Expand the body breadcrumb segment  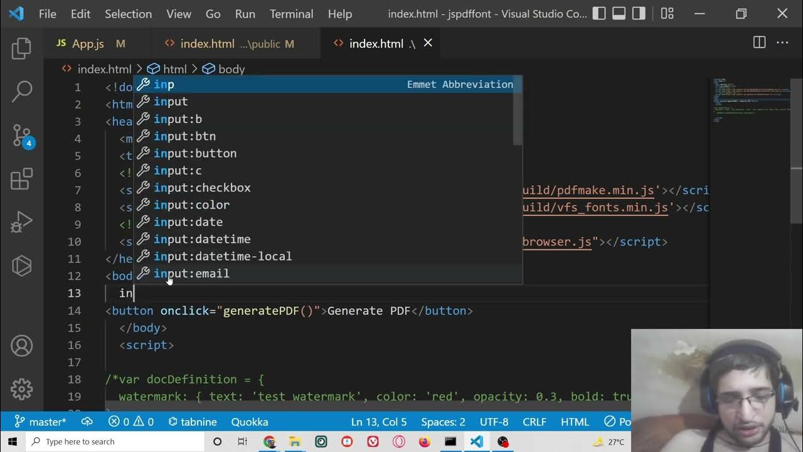point(231,69)
